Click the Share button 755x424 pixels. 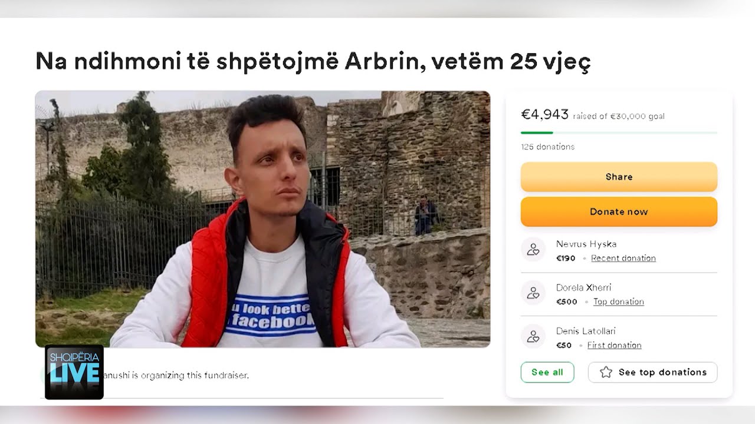pos(619,177)
